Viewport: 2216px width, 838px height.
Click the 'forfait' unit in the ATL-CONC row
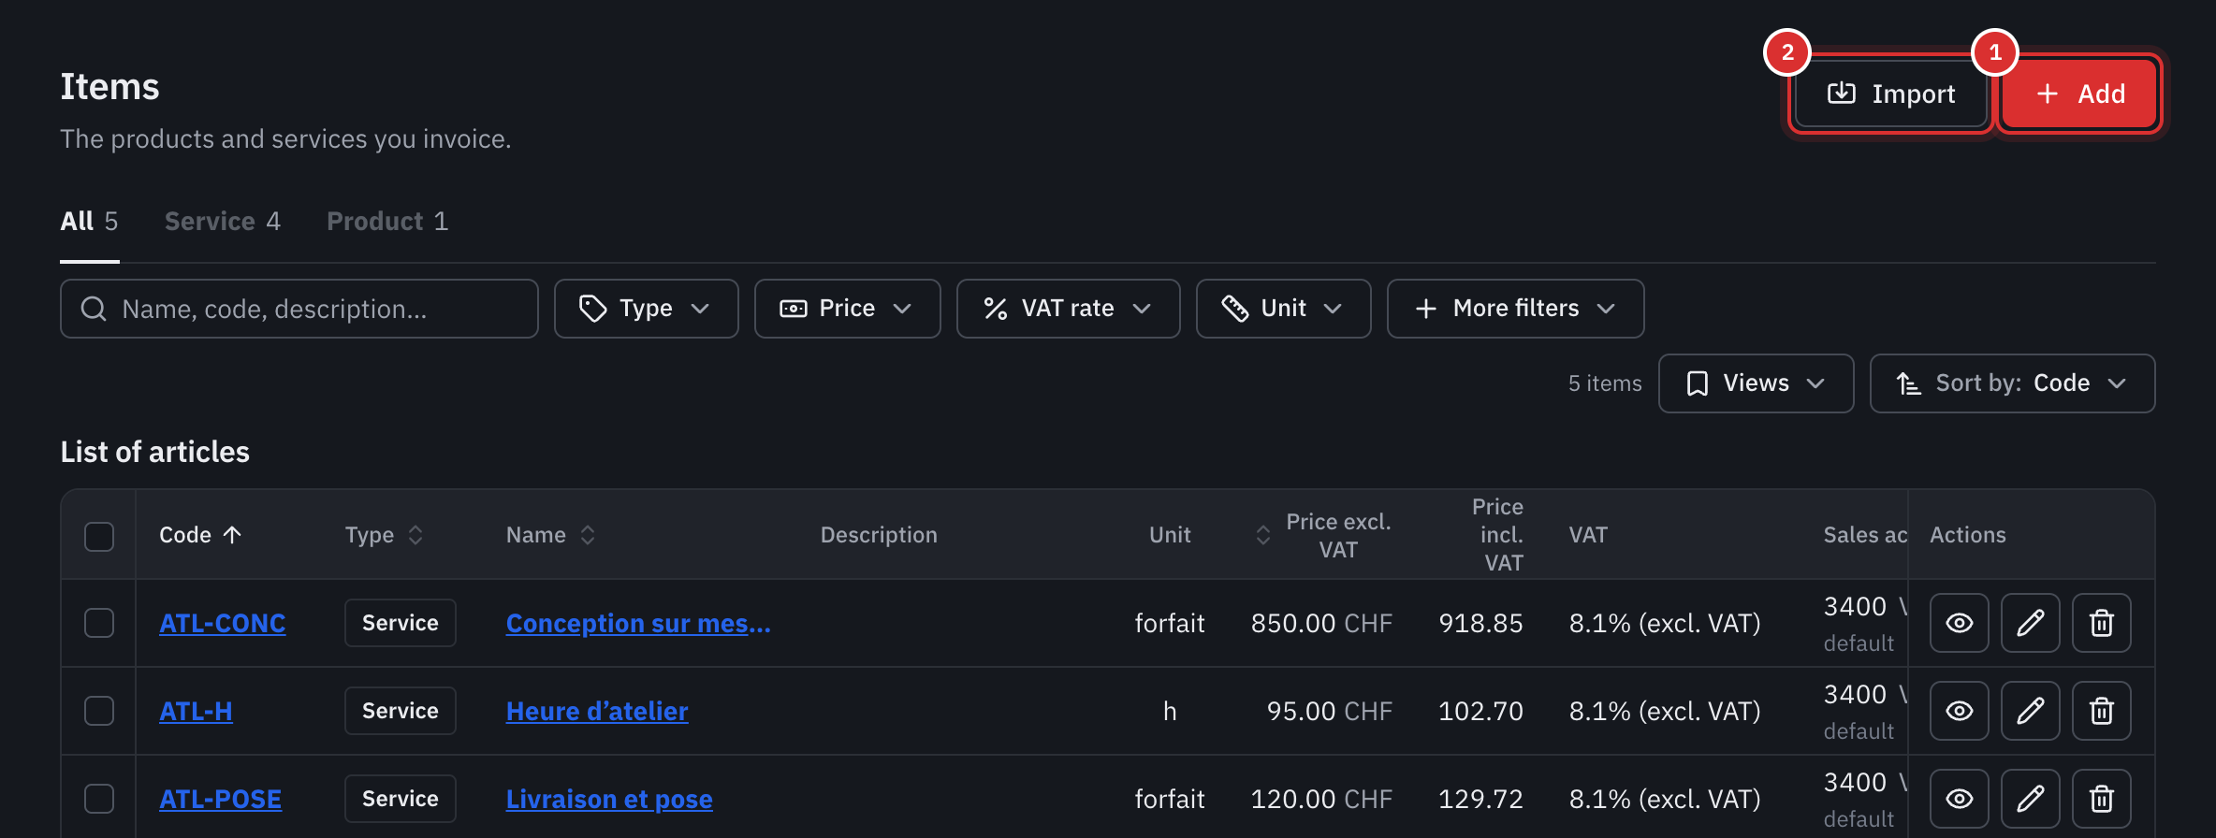(1170, 623)
